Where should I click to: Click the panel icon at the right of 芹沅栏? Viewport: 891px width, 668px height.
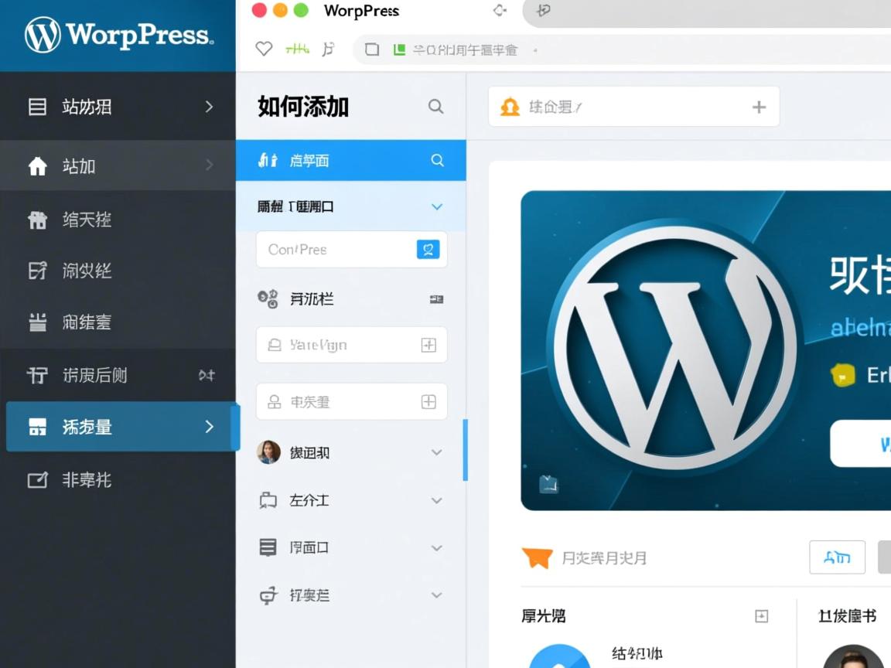pos(435,299)
